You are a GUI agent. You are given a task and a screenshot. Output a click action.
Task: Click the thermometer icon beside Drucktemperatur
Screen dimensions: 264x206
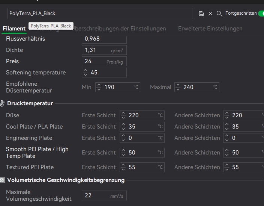[2, 103]
